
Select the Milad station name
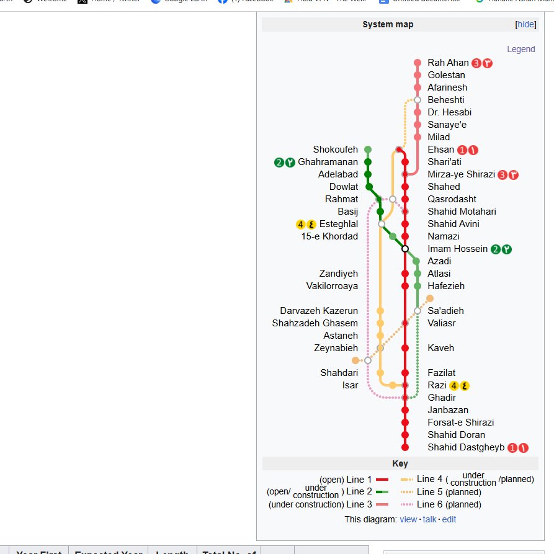[x=439, y=137]
